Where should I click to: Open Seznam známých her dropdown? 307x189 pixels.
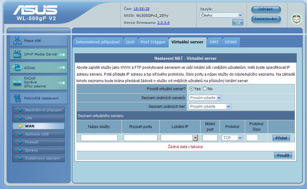210,107
